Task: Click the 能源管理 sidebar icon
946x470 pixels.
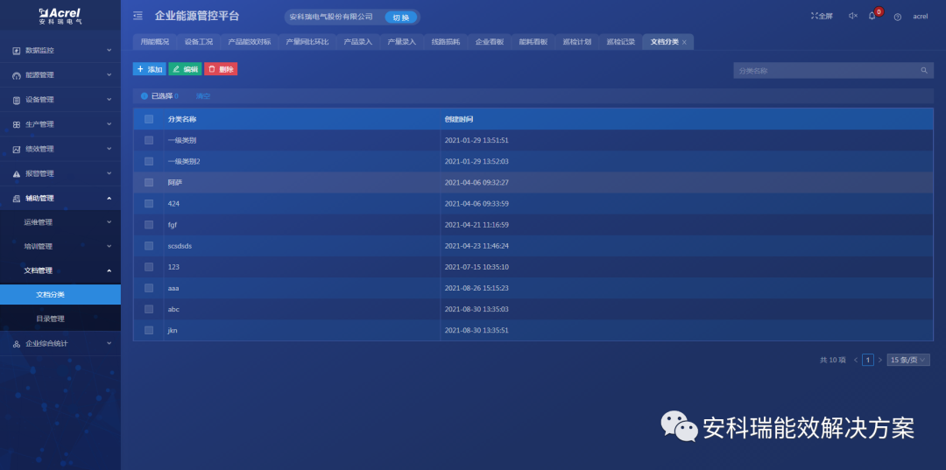Action: [x=17, y=75]
